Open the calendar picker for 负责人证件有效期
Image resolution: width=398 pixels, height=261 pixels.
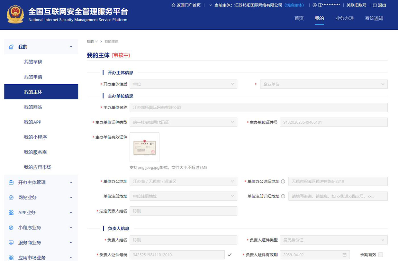tap(344, 254)
